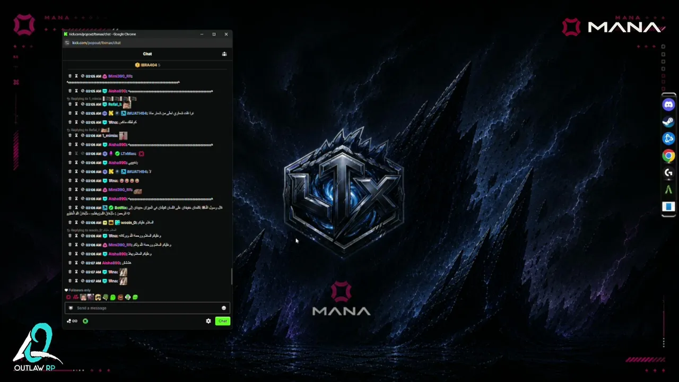Open Refal_l's user profile link

pyautogui.click(x=115, y=105)
